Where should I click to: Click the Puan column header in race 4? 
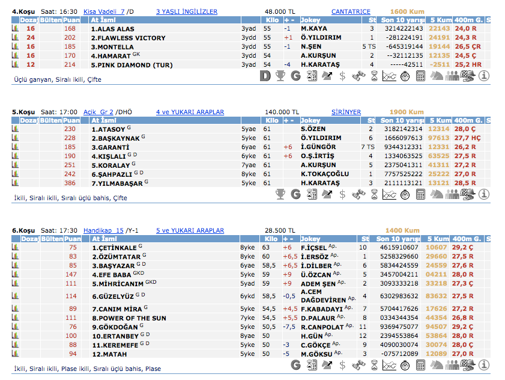tap(71, 20)
